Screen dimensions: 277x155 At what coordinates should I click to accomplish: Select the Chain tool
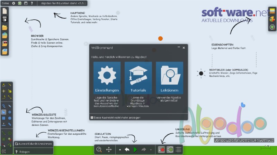[10, 124]
